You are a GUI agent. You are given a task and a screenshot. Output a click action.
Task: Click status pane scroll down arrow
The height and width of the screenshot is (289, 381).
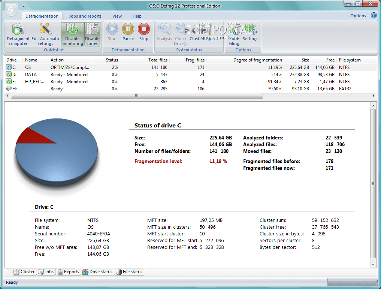(373, 265)
